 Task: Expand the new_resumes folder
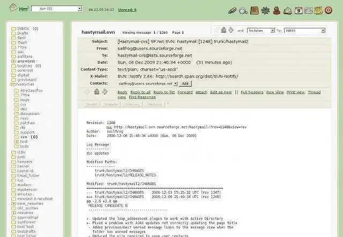(x=13, y=203)
